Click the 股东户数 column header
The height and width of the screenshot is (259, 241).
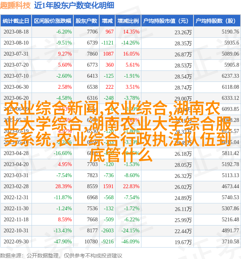[86, 21]
